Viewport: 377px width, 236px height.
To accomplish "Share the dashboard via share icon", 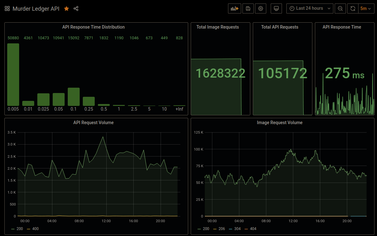I will (x=76, y=9).
